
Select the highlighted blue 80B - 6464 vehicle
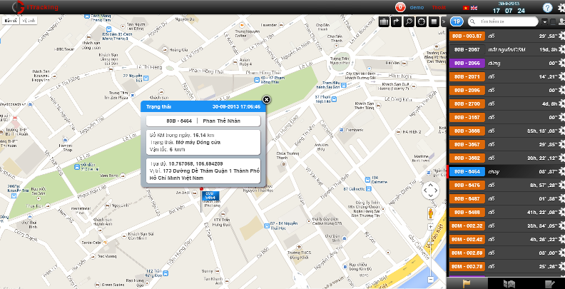(467, 171)
